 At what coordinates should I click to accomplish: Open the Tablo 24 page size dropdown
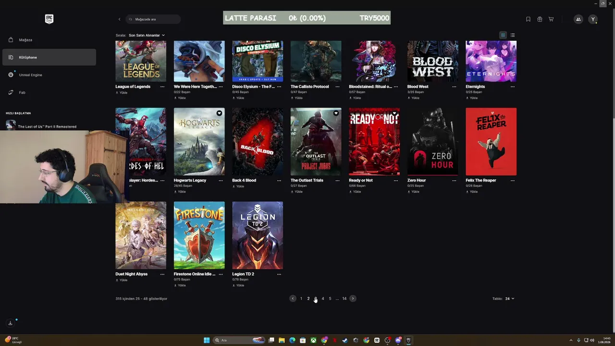[x=509, y=298]
